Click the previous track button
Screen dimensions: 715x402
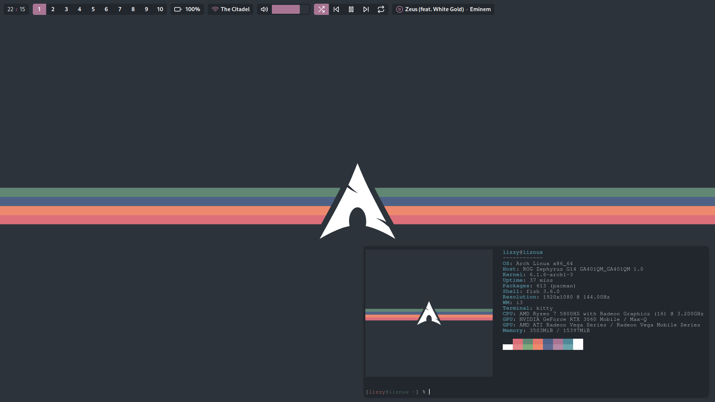coord(336,9)
